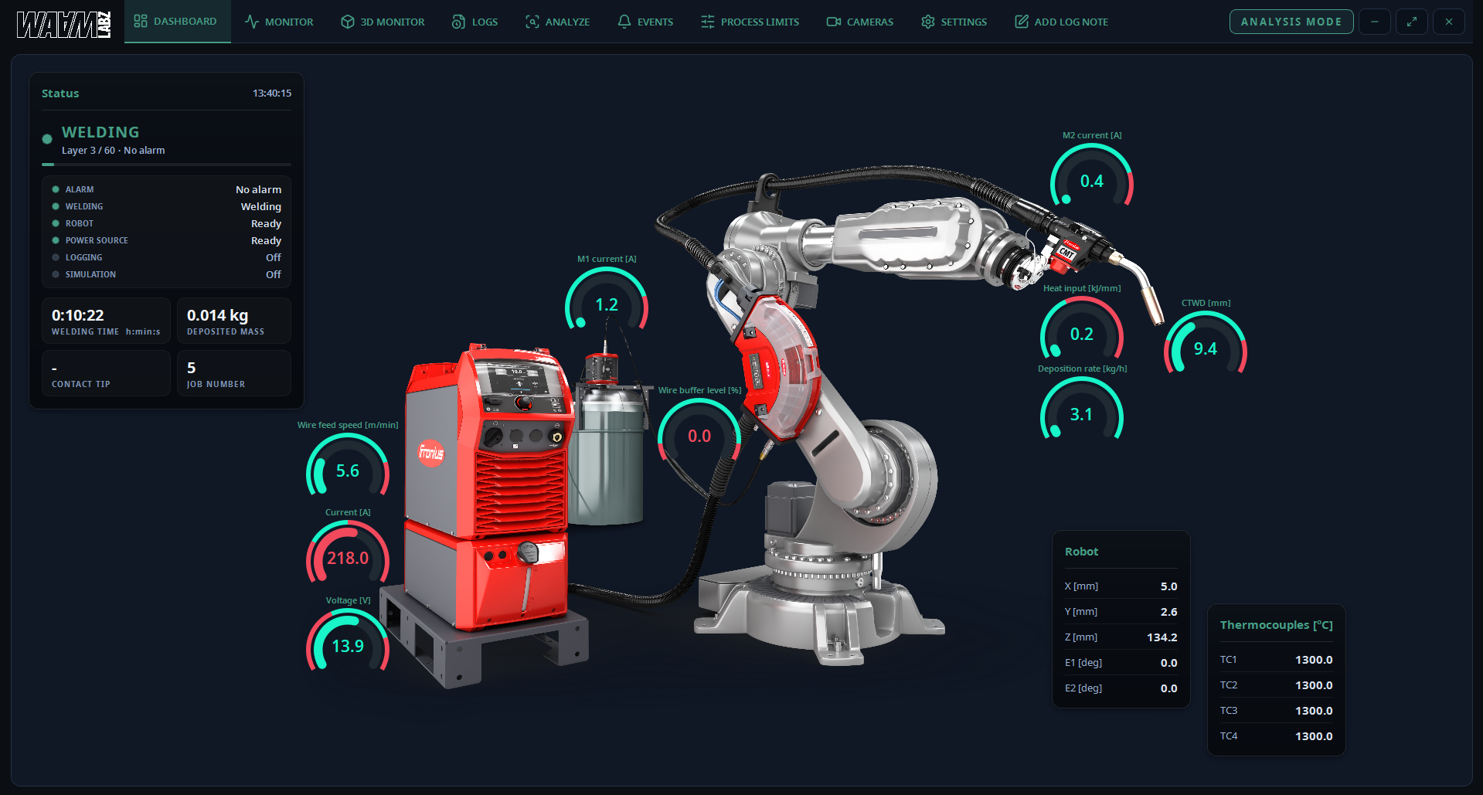Select the Job Number tile

234,373
